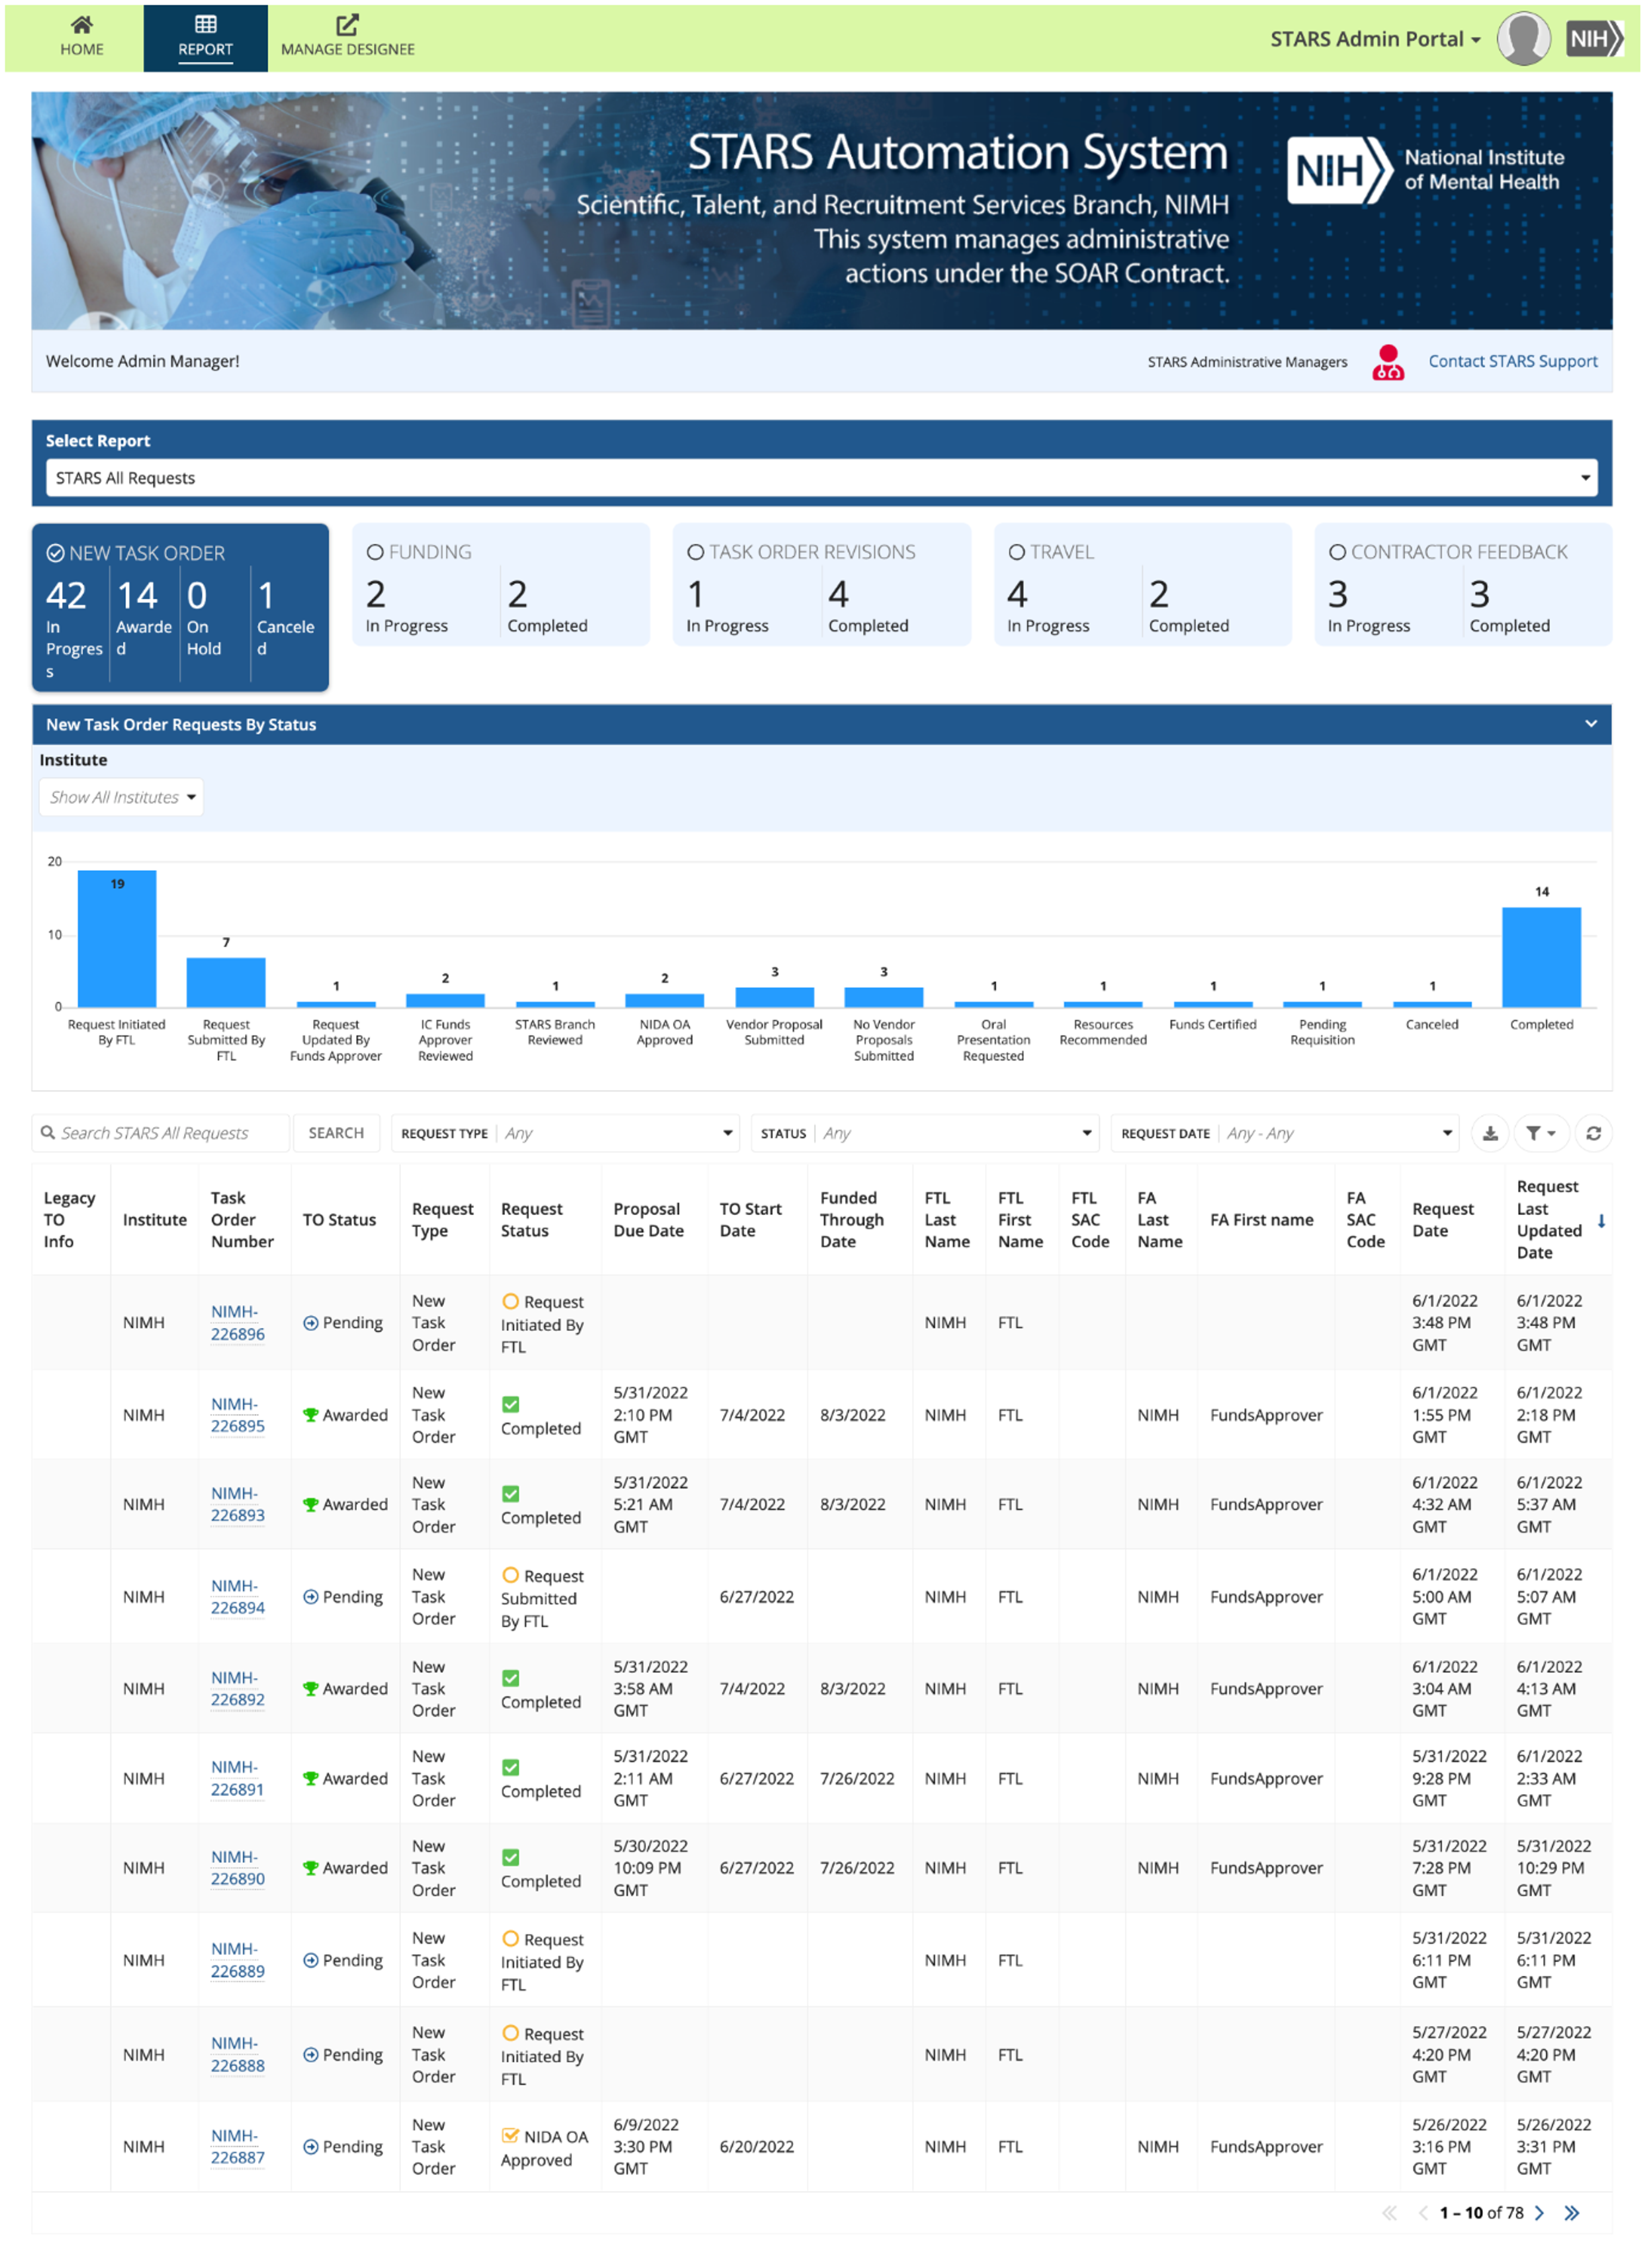This screenshot has height=2264, width=1652.
Task: Click the SEARCH button
Action: (336, 1133)
